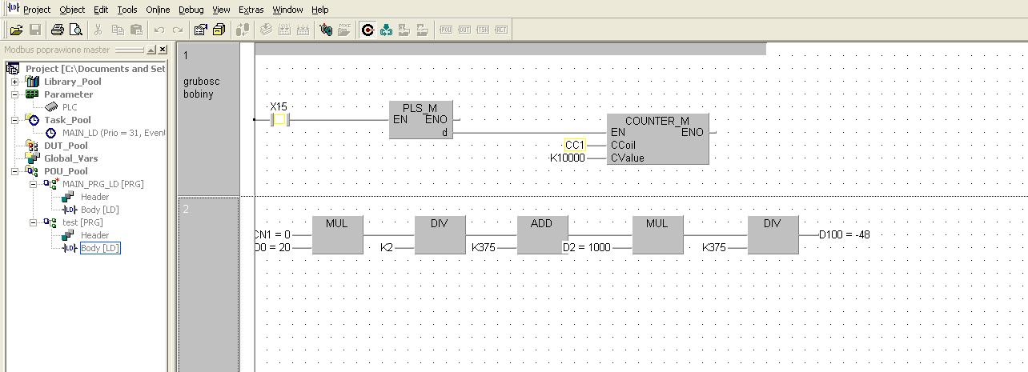
Task: Select the COUNTER_M function block
Action: click(657, 139)
